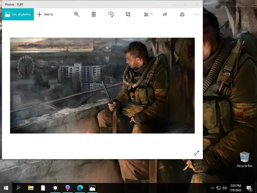Print the photo using the printer icon

[182, 14]
